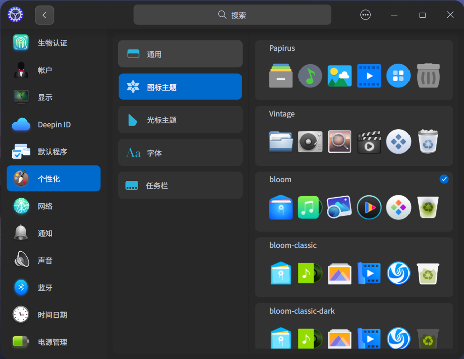The height and width of the screenshot is (359, 464).
Task: Click the Deepin ID cloud icon
Action: coord(21,125)
